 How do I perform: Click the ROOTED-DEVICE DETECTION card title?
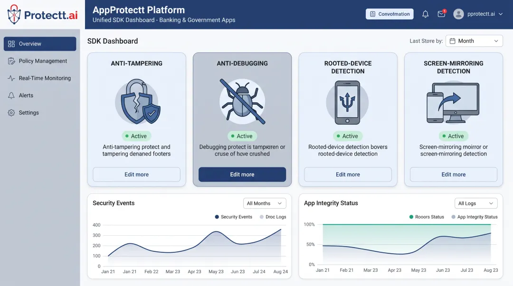click(348, 67)
